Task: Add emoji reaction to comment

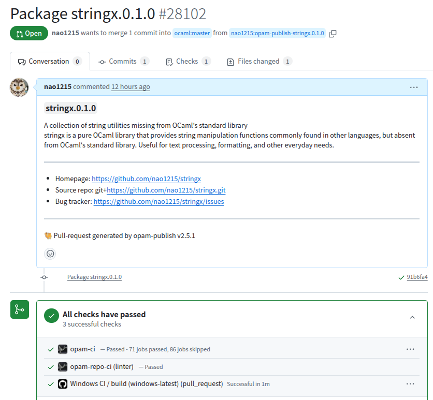Action: [50, 254]
